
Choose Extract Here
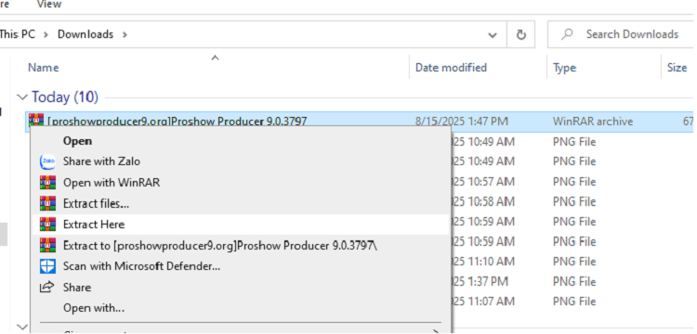(x=241, y=225)
